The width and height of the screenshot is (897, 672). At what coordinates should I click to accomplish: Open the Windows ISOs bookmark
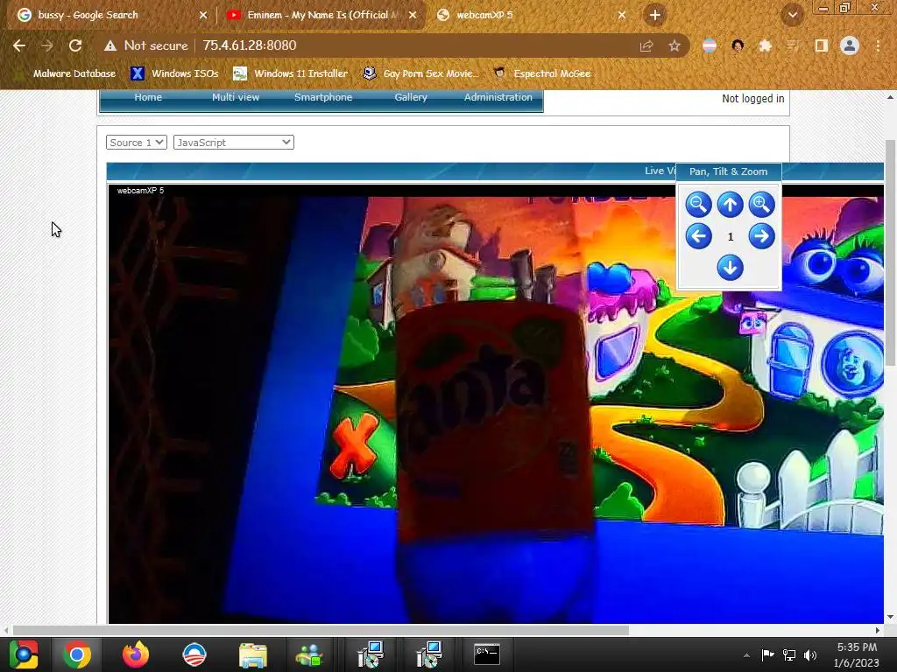coord(174,73)
